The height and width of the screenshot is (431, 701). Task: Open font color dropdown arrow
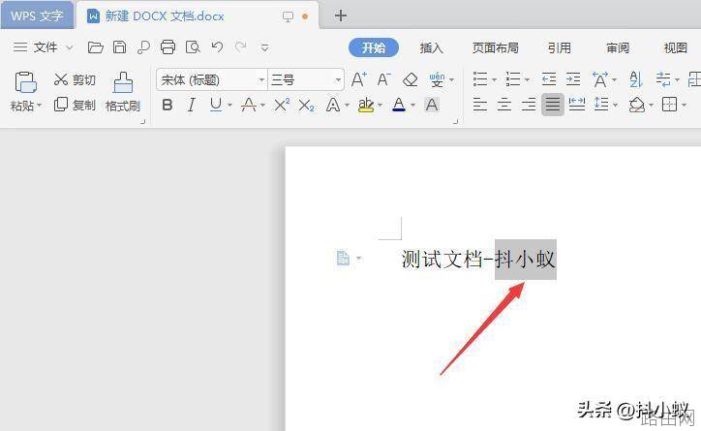click(x=412, y=106)
